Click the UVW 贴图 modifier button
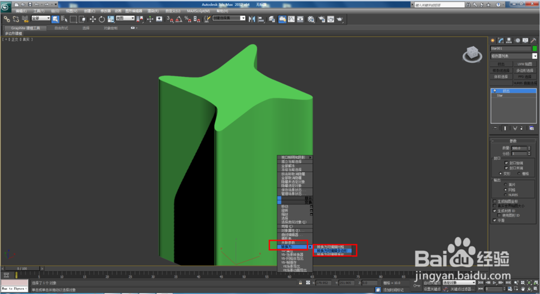540x294 pixels. (524, 64)
